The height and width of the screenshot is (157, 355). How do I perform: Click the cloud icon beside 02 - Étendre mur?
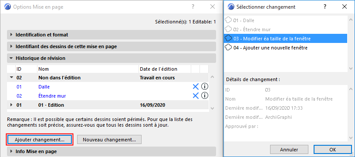coord(228,29)
